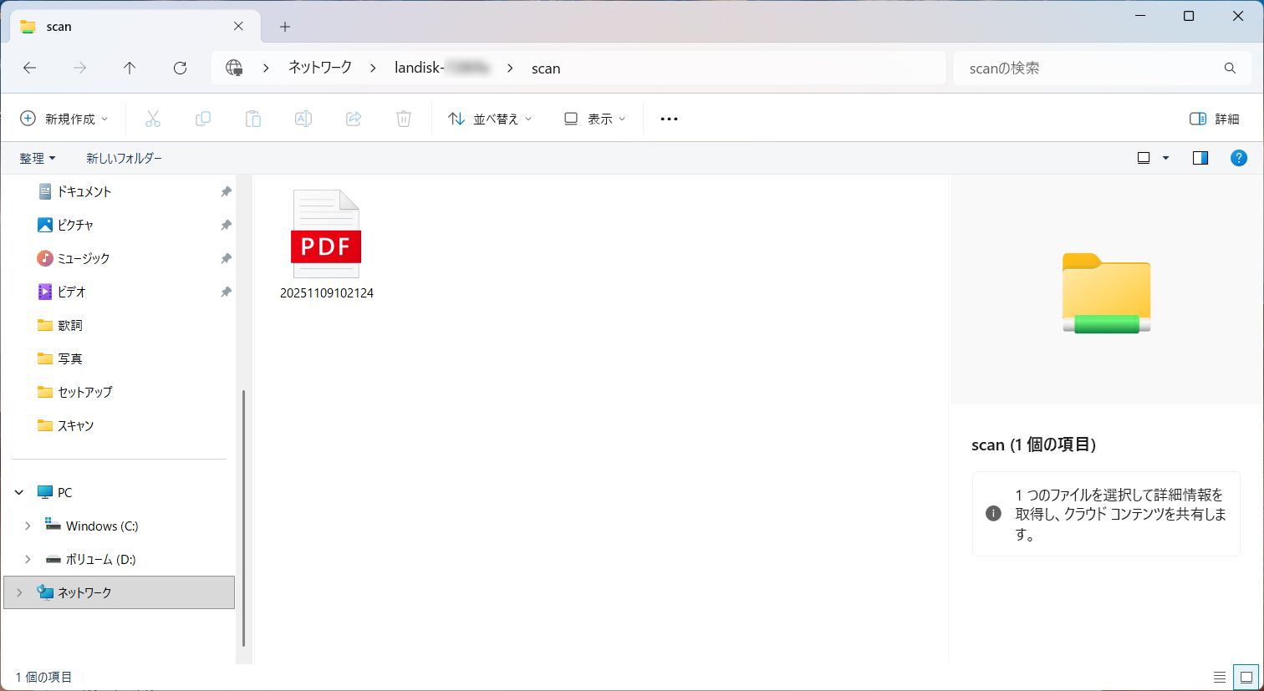The height and width of the screenshot is (691, 1264).
Task: Click the Up one level arrow
Action: pos(130,68)
